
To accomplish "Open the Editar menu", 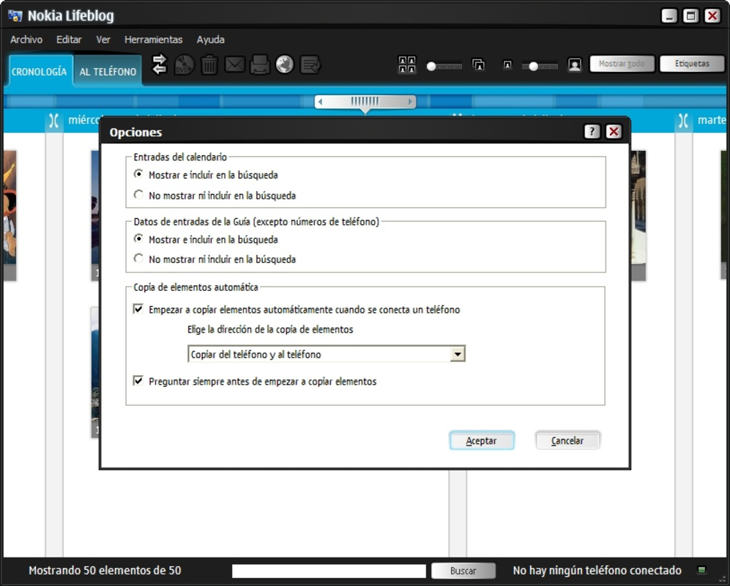I will [69, 40].
